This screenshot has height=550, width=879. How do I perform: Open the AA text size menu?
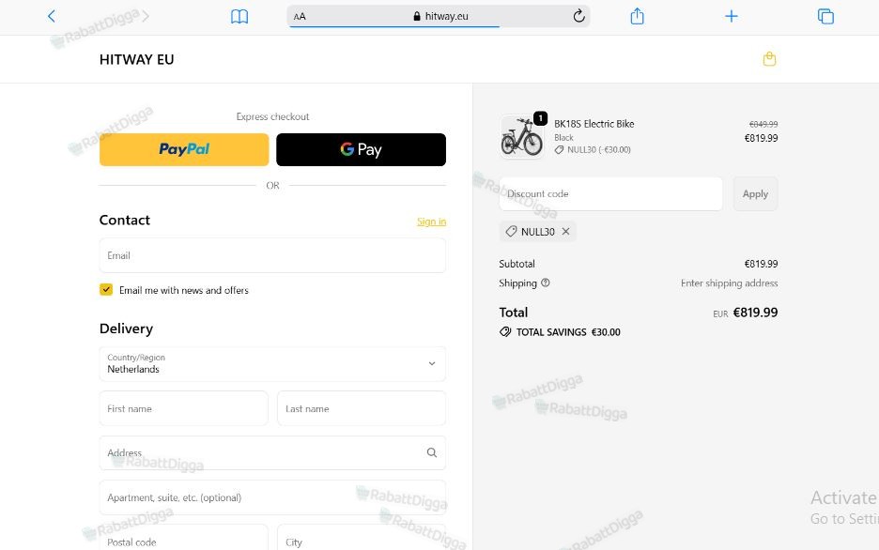[x=300, y=17]
